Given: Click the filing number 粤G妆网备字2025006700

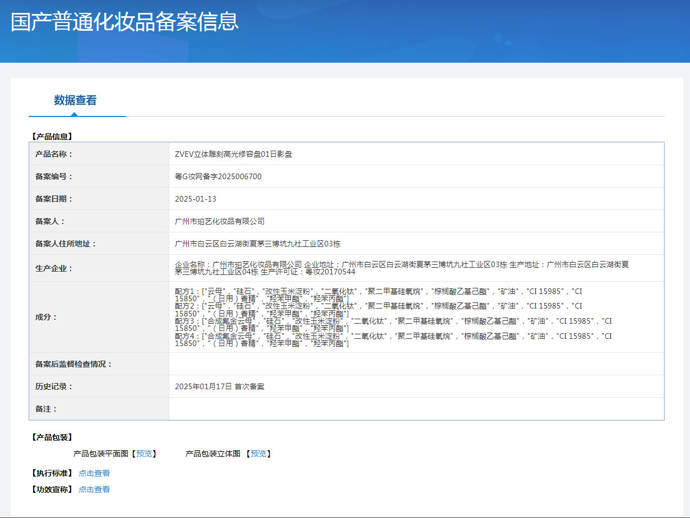Looking at the screenshot, I should pyautogui.click(x=218, y=176).
